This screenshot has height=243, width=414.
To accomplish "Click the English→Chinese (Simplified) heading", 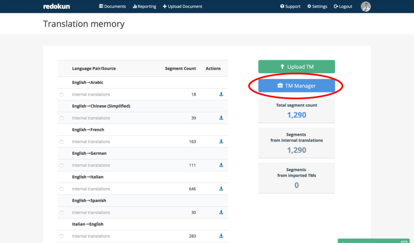I will point(101,106).
